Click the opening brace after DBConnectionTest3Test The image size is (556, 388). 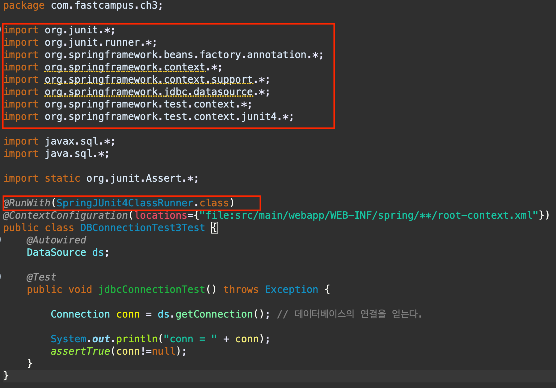tap(214, 228)
